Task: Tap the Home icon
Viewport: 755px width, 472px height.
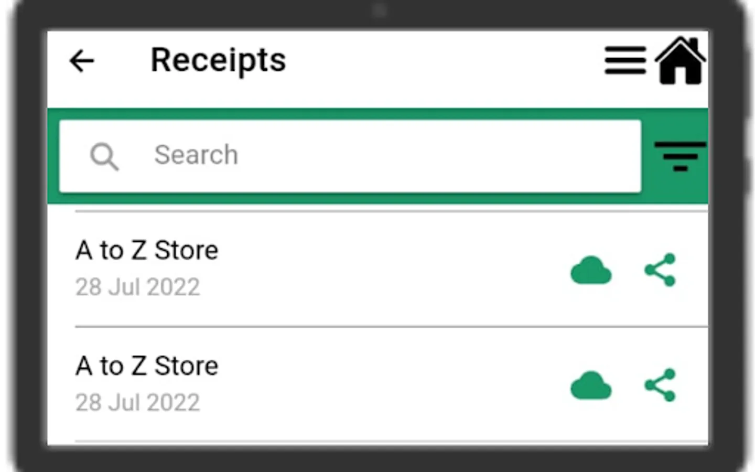Action: [x=680, y=60]
